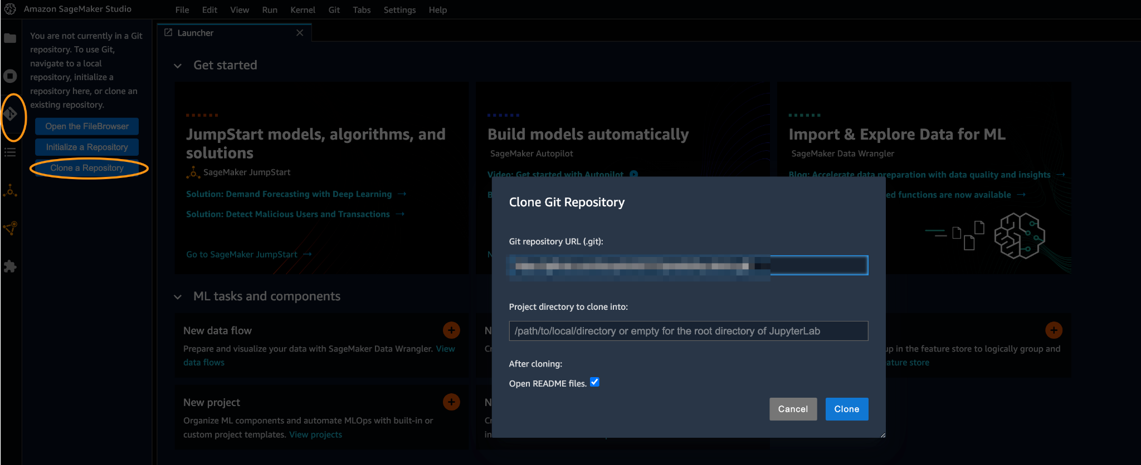Image resolution: width=1141 pixels, height=465 pixels.
Task: Open the View menu
Action: [240, 10]
